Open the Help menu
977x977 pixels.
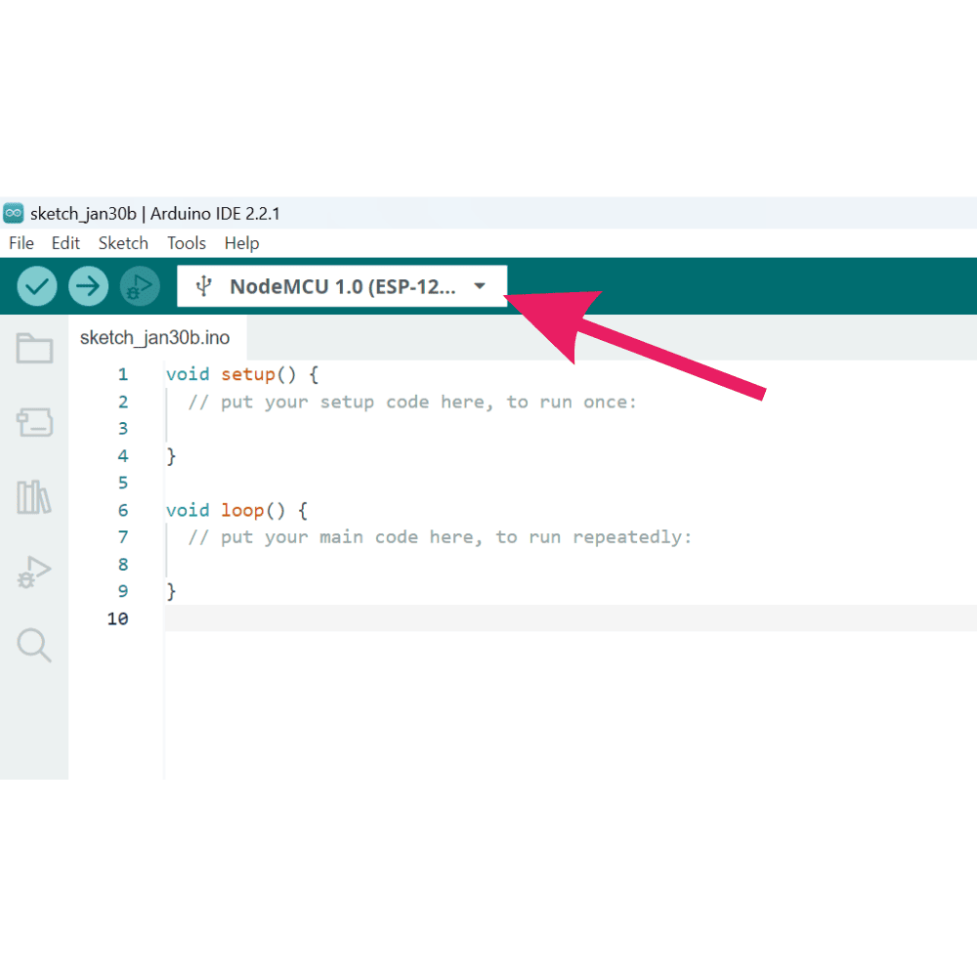(x=241, y=243)
